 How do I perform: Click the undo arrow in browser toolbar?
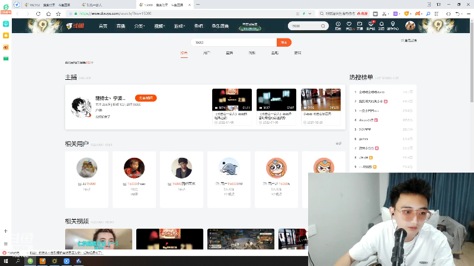pyautogui.click(x=457, y=14)
